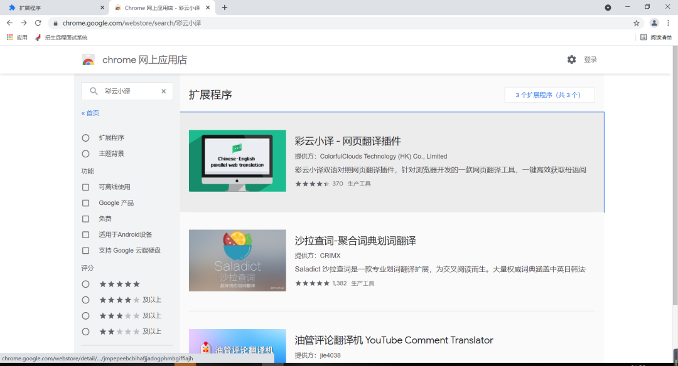Check 支持 Google 云端硬盘 checkbox
This screenshot has height=366, width=678.
click(85, 250)
